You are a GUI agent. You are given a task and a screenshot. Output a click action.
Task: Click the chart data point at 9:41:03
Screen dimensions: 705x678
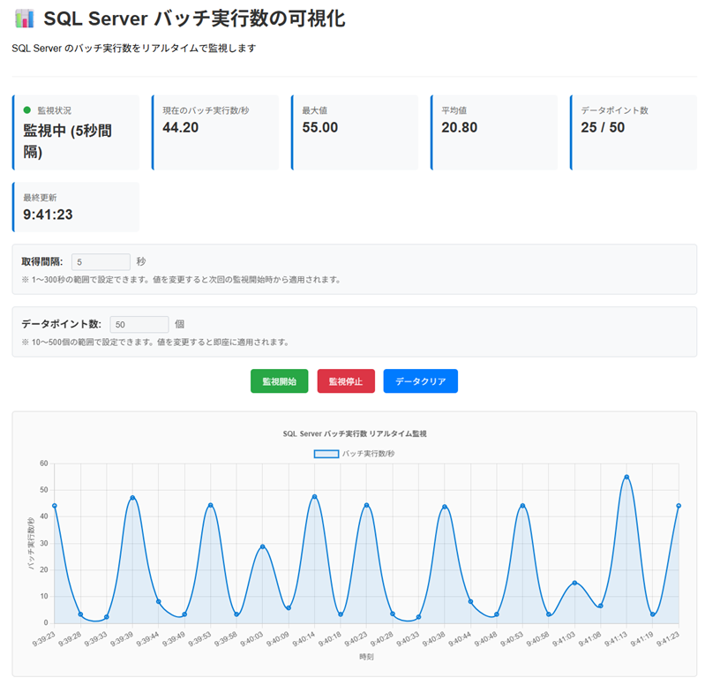574,583
